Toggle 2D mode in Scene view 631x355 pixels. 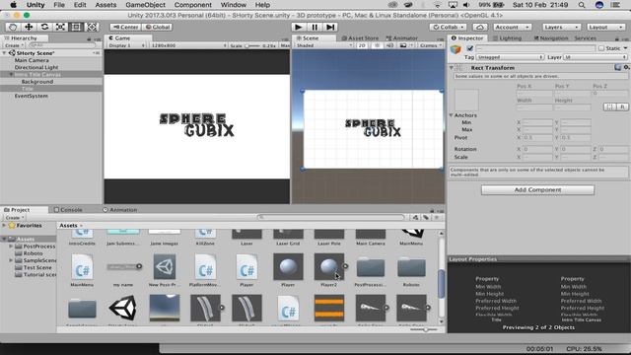(x=362, y=45)
